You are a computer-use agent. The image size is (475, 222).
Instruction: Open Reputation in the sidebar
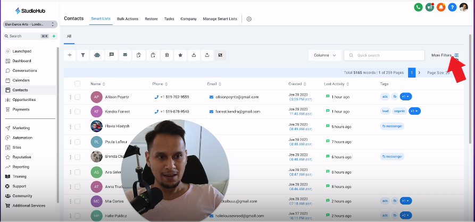pyautogui.click(x=21, y=157)
